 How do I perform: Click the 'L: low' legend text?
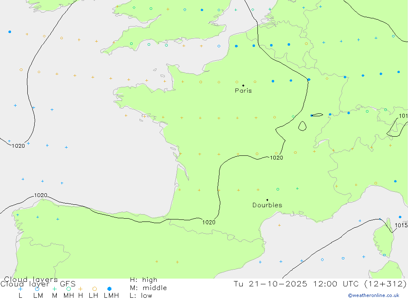pyautogui.click(x=141, y=296)
